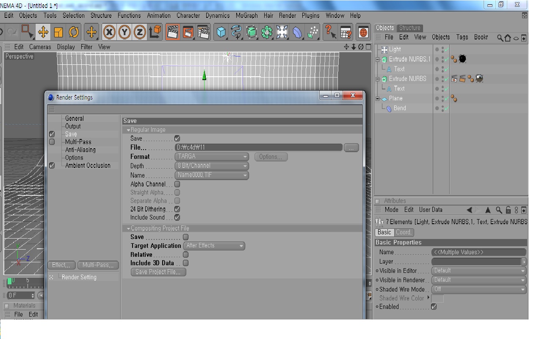Uncheck Include Sound checkbox
This screenshot has height=339, width=542.
(x=177, y=217)
